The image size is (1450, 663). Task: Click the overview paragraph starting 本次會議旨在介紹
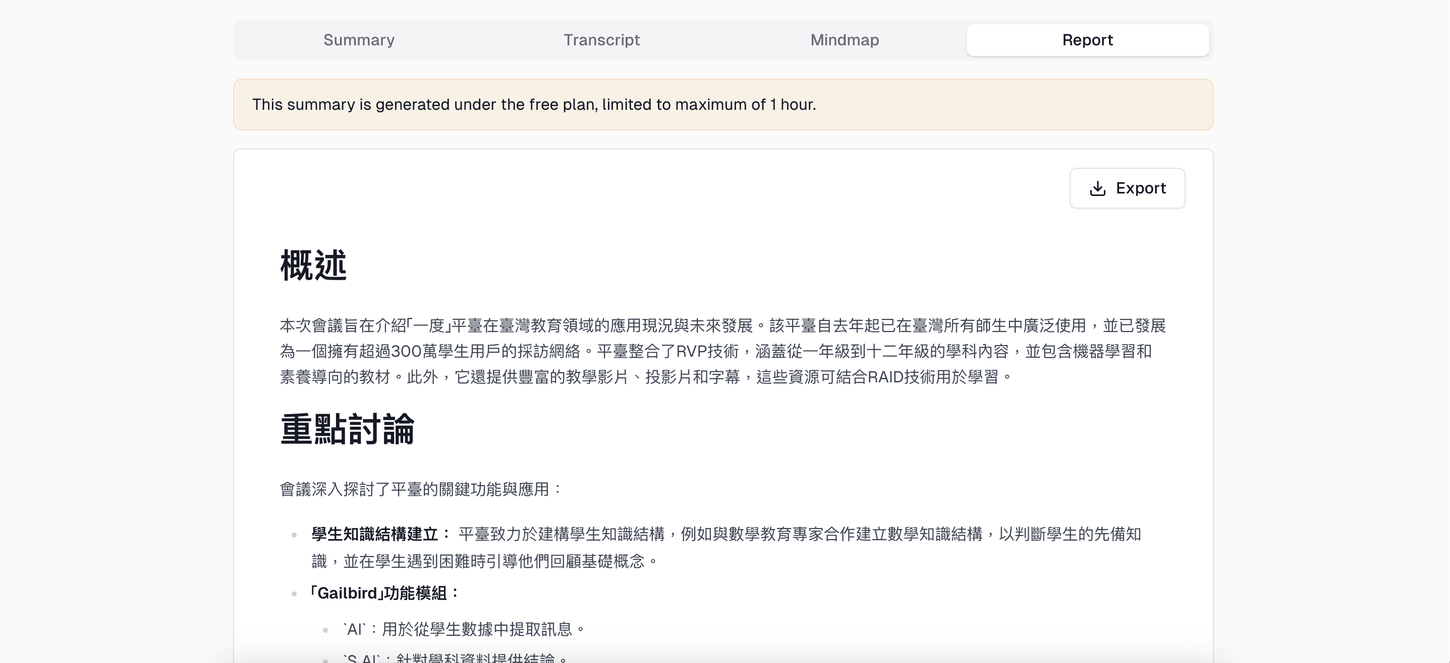click(x=723, y=351)
